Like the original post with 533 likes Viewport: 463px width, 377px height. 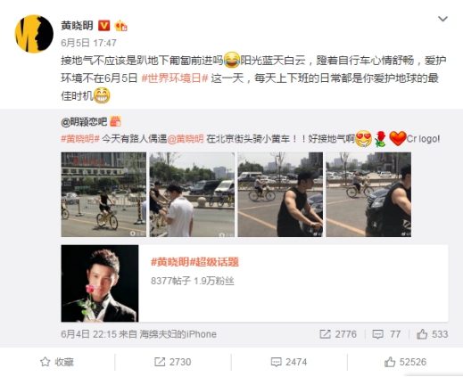[432, 334]
